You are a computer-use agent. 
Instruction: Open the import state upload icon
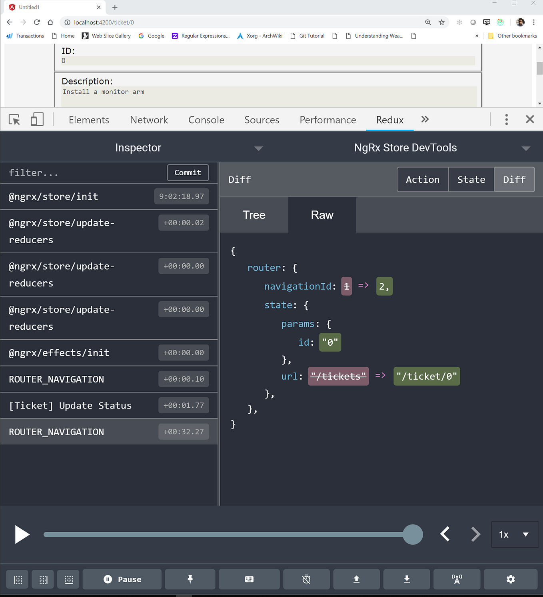(356, 579)
